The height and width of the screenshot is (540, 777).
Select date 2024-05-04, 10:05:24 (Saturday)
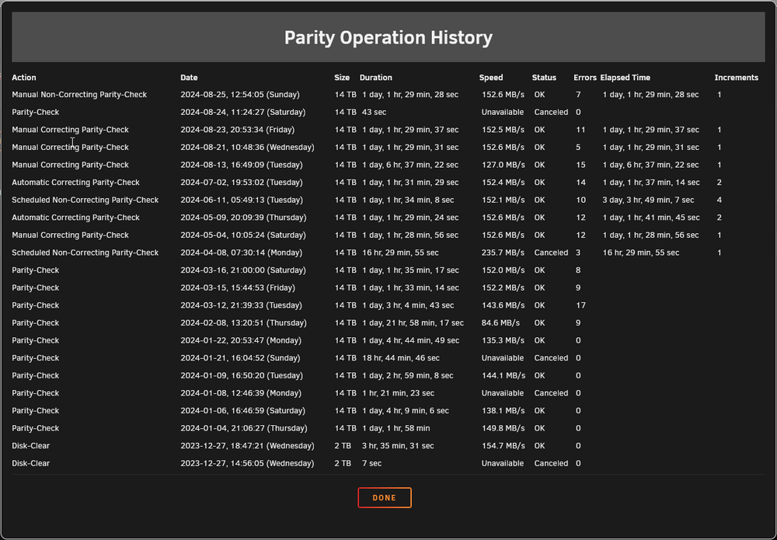pos(242,235)
